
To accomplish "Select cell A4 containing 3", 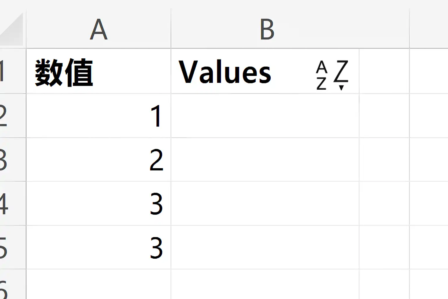I will (x=99, y=204).
